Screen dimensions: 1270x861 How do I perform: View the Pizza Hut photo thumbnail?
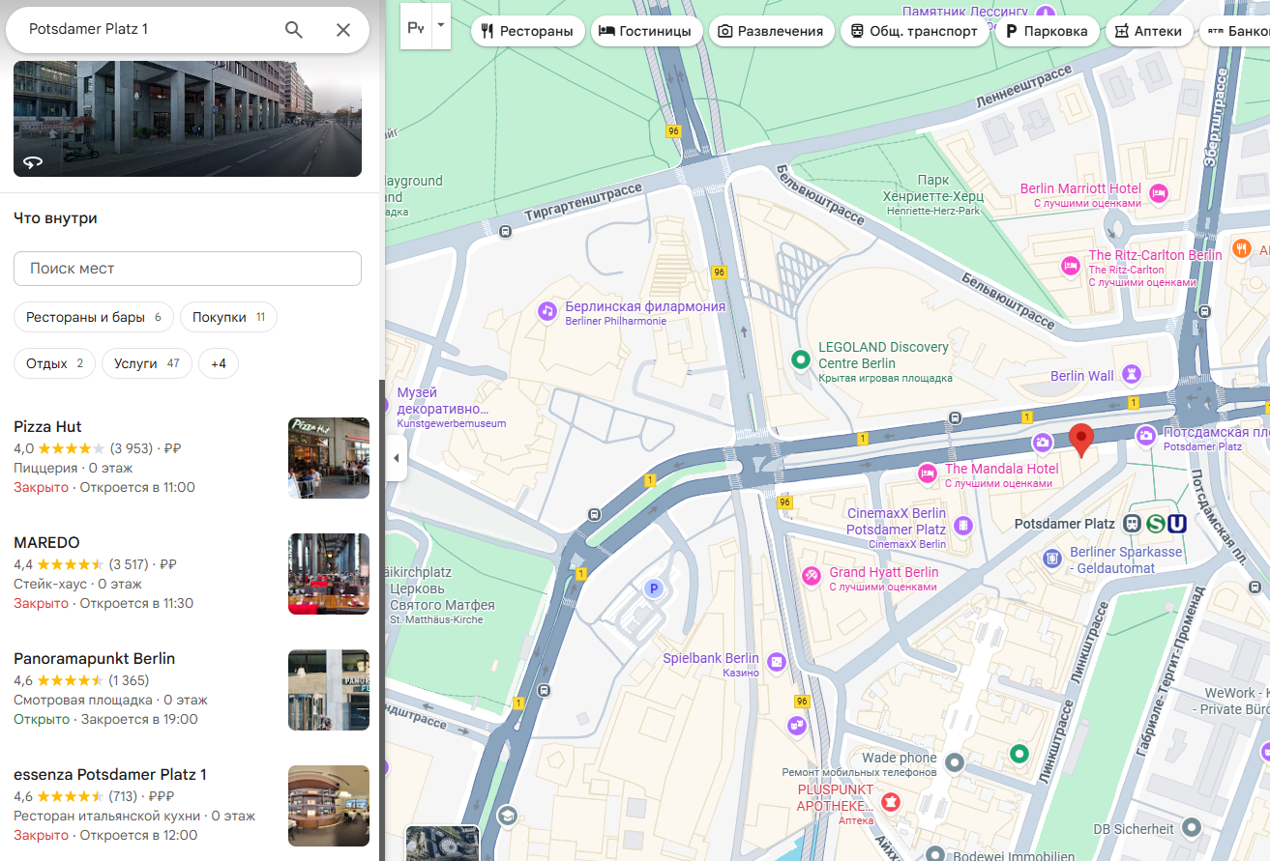[329, 458]
